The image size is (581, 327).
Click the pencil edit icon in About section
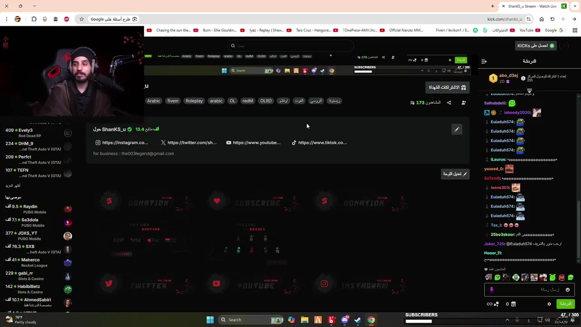(x=457, y=129)
